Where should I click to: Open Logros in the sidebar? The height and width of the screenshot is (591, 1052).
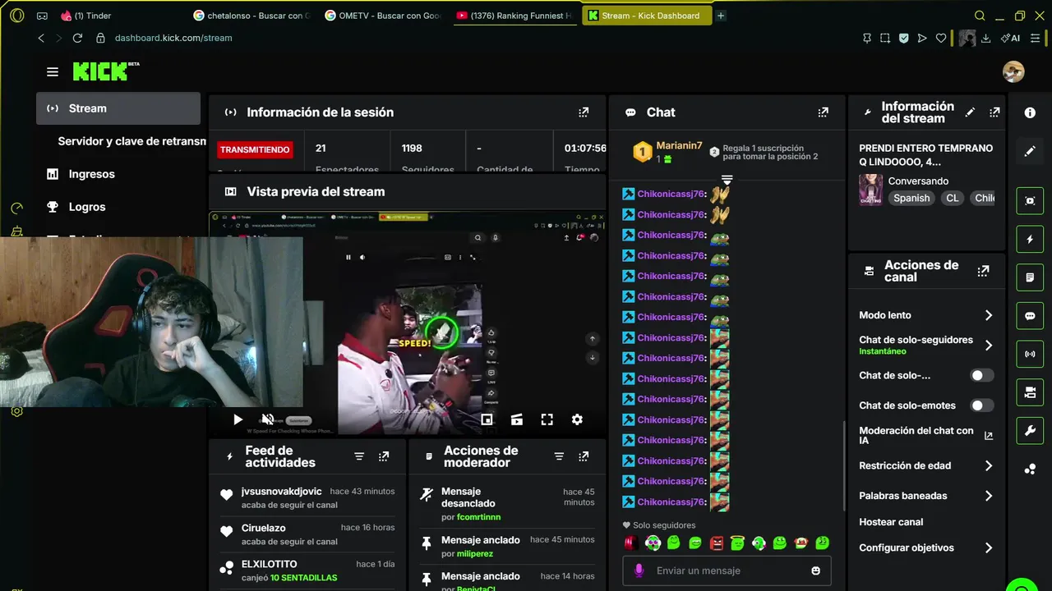[x=87, y=207]
